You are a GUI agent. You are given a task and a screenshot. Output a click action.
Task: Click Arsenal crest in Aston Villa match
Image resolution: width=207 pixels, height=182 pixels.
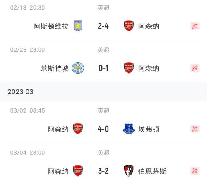pos(129,26)
